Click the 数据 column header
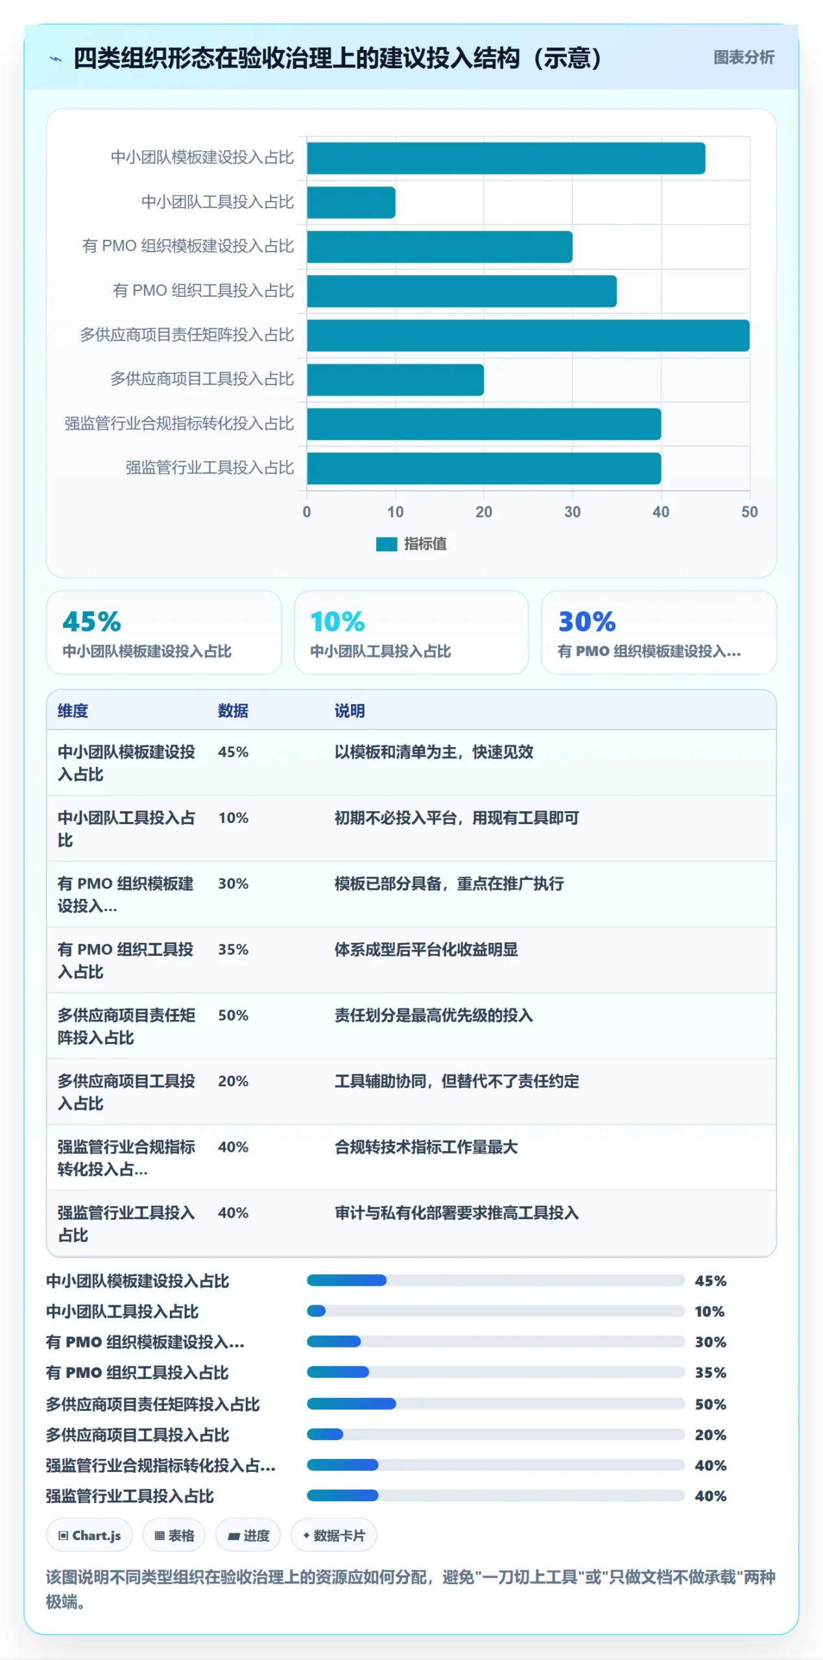823x1660 pixels. click(233, 711)
